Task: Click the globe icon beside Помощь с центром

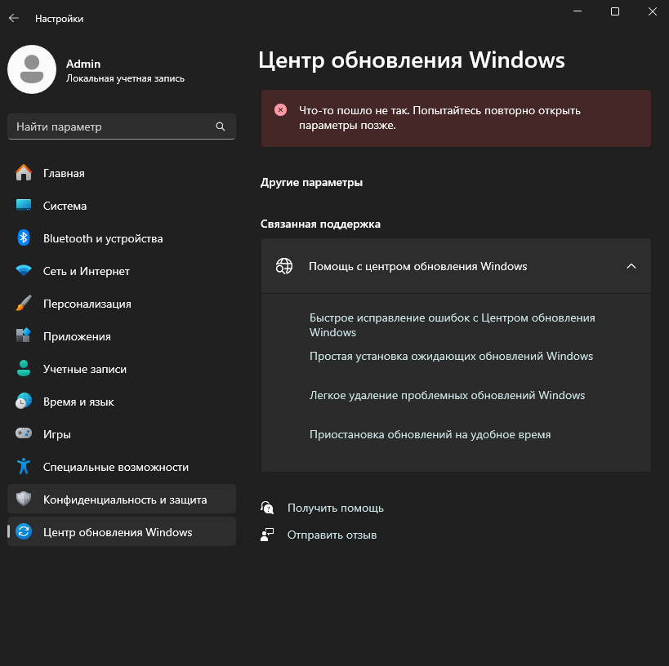Action: pyautogui.click(x=284, y=266)
